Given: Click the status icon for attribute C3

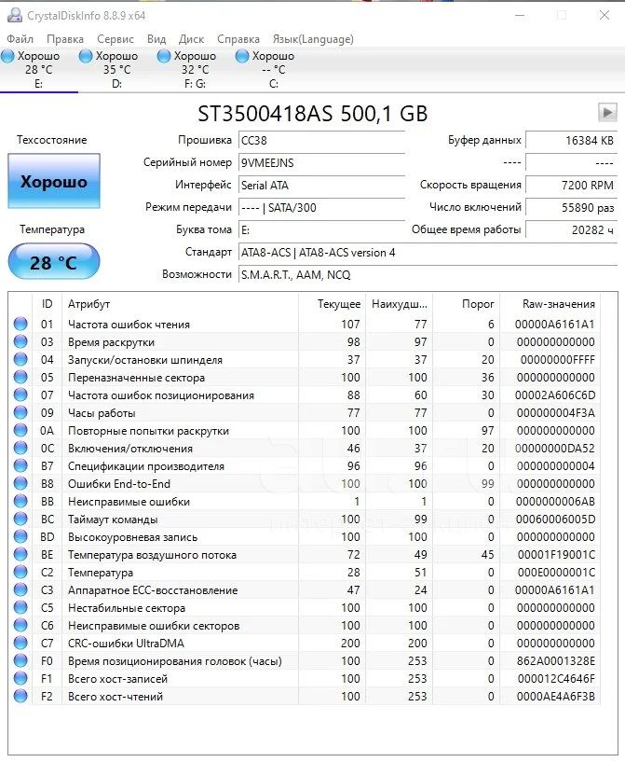Looking at the screenshot, I should coord(20,590).
